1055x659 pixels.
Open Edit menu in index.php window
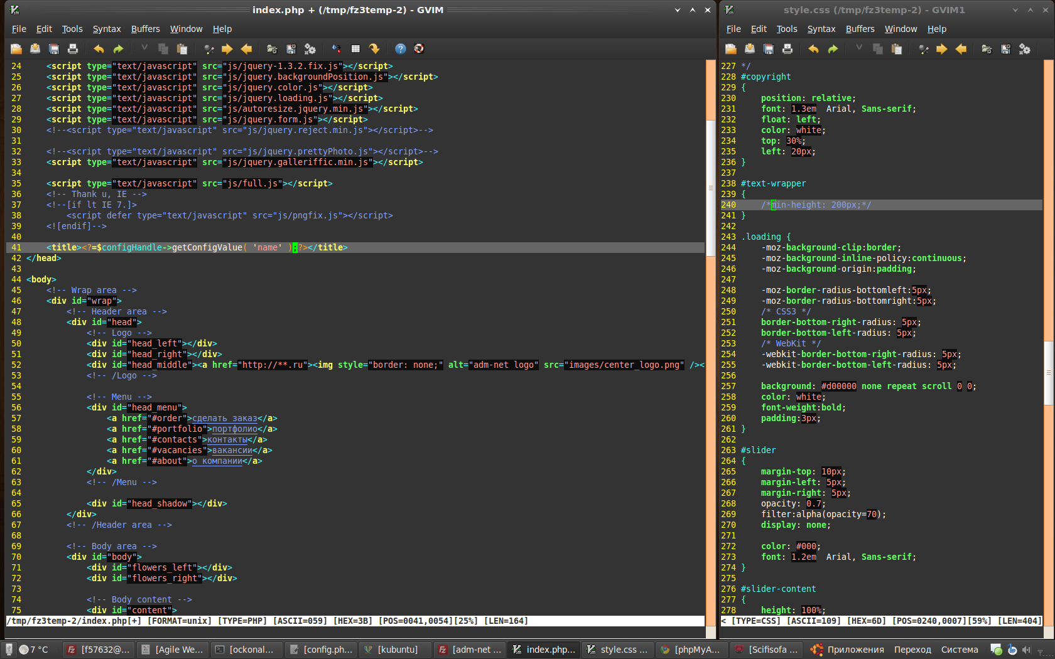pyautogui.click(x=44, y=29)
